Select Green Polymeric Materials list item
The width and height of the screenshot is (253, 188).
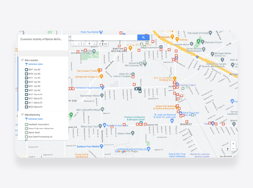click(x=41, y=129)
